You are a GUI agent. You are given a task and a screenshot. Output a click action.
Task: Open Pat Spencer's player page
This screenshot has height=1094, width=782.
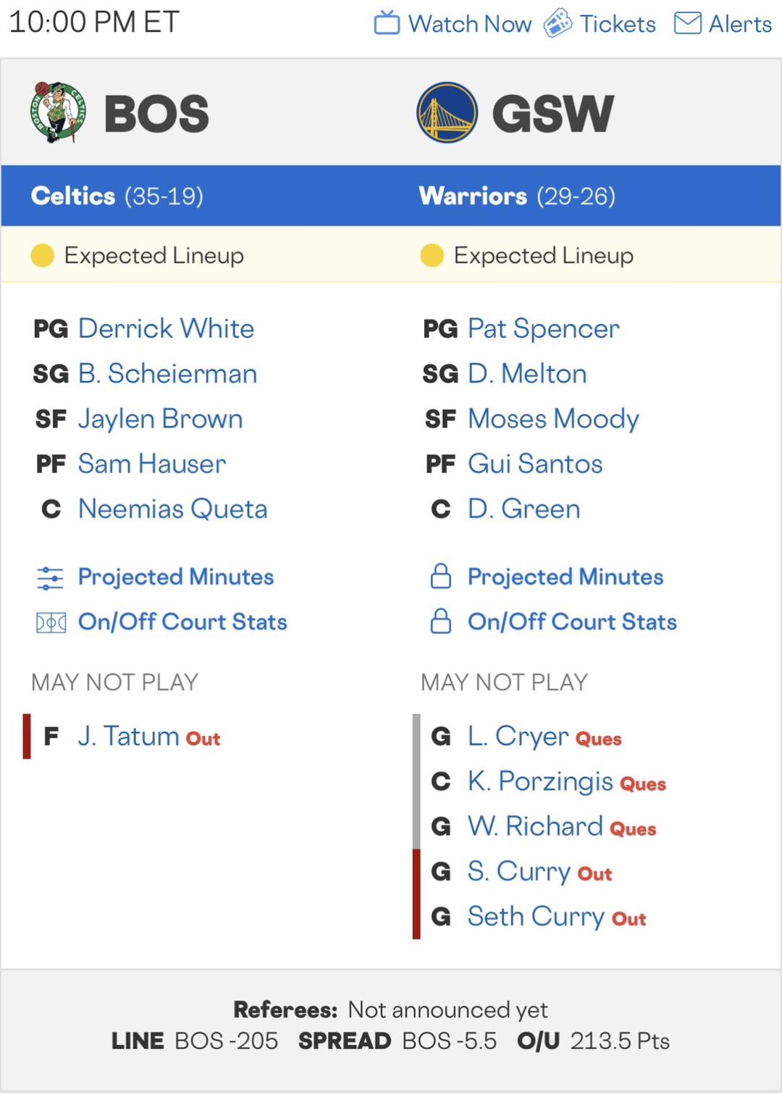pyautogui.click(x=543, y=328)
